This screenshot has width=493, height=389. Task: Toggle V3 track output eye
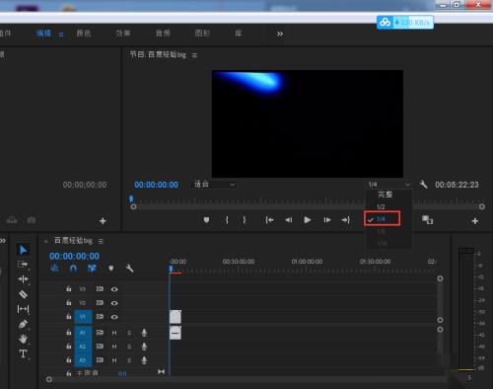click(114, 289)
